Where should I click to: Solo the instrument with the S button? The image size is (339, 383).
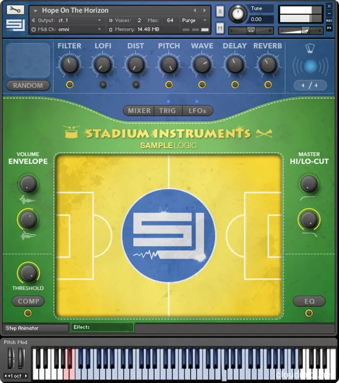click(x=220, y=11)
